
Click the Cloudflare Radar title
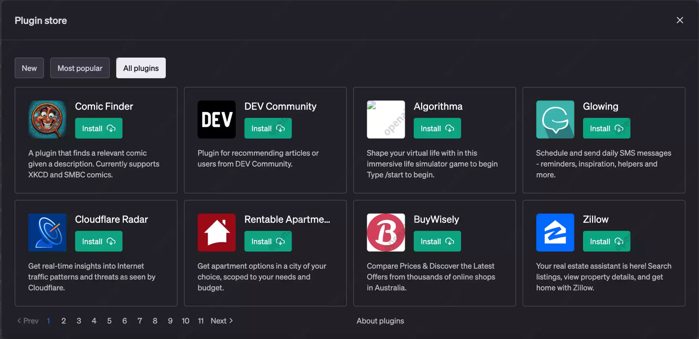[111, 219]
